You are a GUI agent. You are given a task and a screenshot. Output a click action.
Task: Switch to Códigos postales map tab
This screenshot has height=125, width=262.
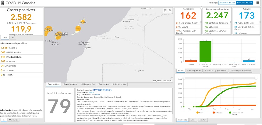[88, 84]
